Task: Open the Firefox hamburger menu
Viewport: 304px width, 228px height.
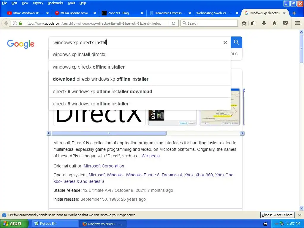Action: point(298,23)
